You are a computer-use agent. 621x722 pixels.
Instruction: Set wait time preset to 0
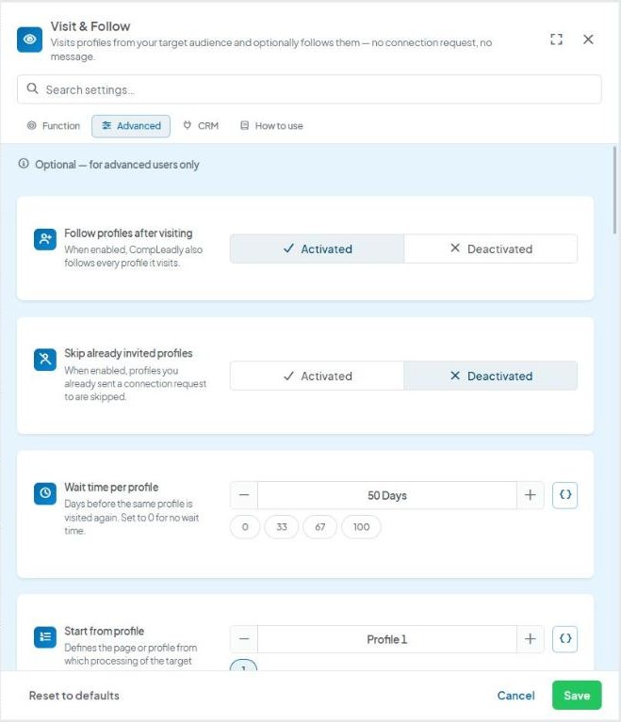coord(245,527)
